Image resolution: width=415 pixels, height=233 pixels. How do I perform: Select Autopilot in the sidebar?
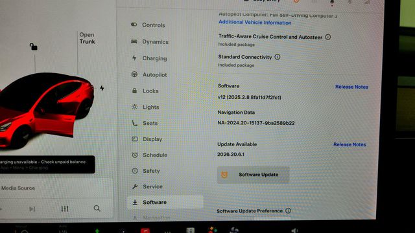[x=149, y=75]
